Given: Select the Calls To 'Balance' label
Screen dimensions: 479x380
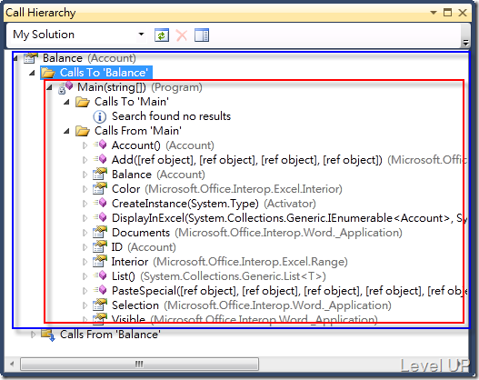Looking at the screenshot, I should click(104, 73).
